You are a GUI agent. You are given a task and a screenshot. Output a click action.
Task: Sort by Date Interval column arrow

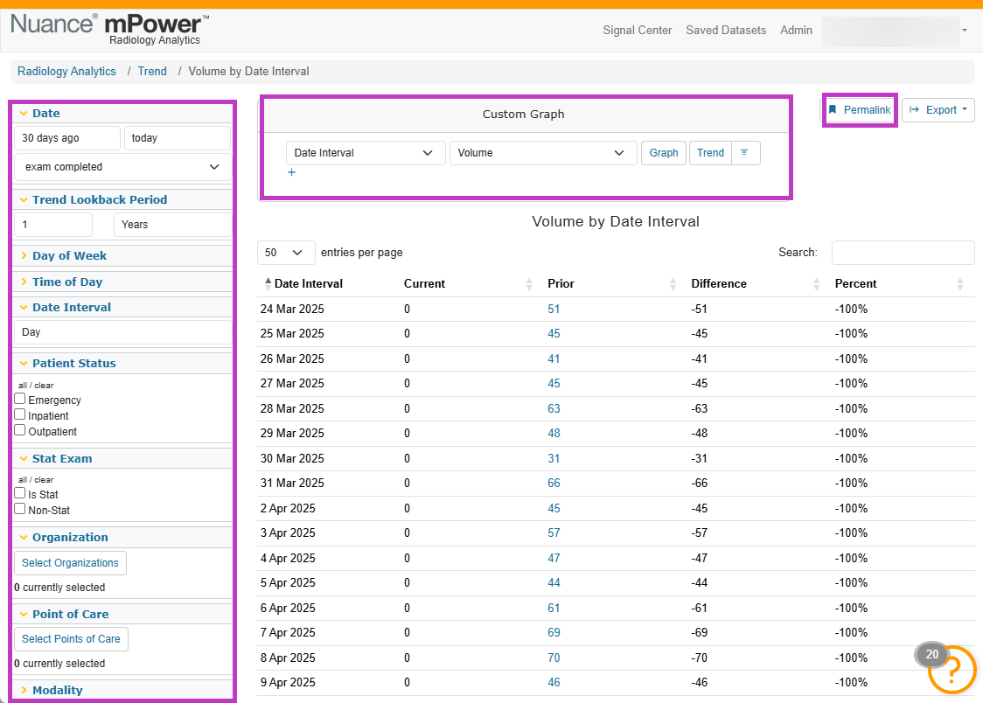click(268, 283)
